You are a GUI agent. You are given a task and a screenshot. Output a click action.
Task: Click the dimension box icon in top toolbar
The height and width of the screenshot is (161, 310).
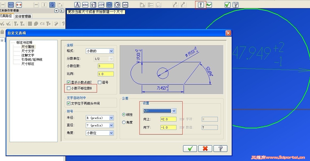[11, 5]
